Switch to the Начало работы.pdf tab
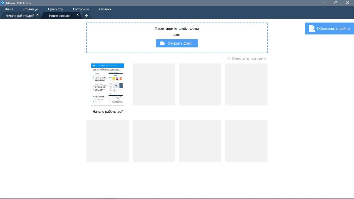 20,16
